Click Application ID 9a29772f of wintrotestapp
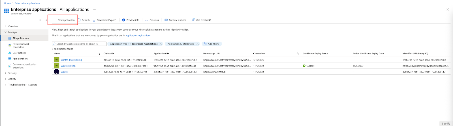 point(175,66)
